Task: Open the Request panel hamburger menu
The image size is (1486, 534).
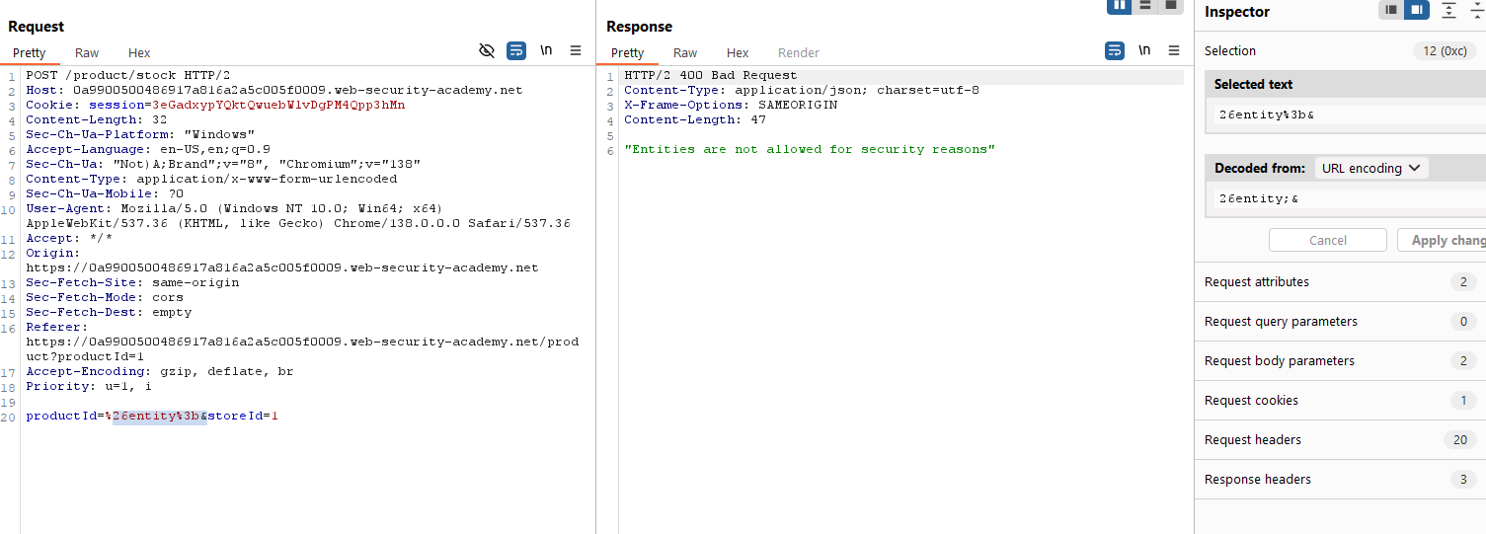Action: click(x=577, y=51)
